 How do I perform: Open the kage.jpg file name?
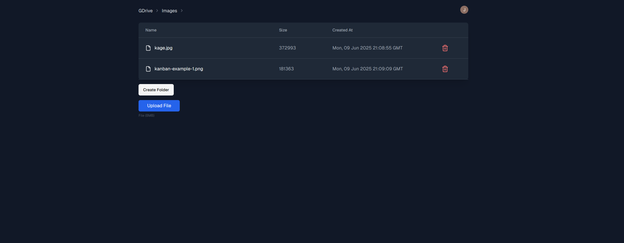[163, 48]
